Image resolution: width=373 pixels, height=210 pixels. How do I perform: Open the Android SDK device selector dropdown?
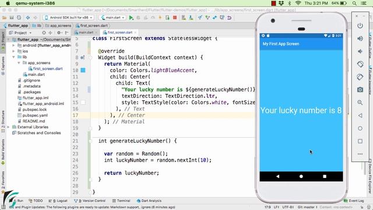(x=68, y=17)
